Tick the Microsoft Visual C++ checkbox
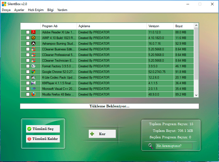This screenshot has height=162, width=219. 28,89
